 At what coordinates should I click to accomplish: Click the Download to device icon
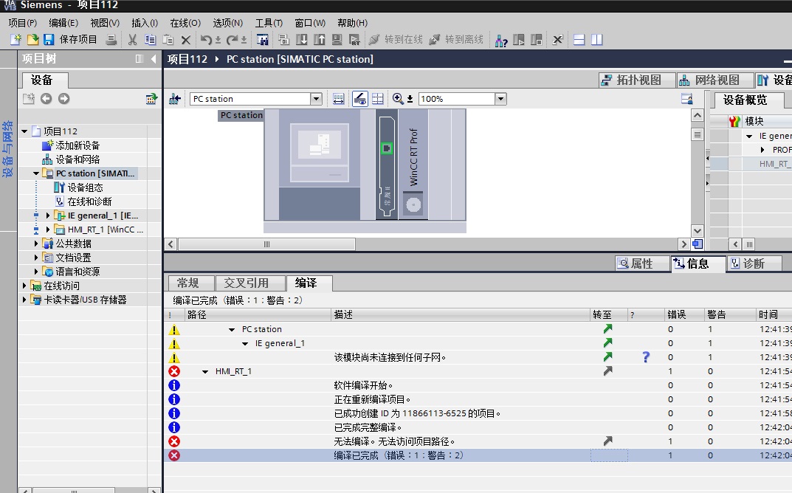(302, 39)
